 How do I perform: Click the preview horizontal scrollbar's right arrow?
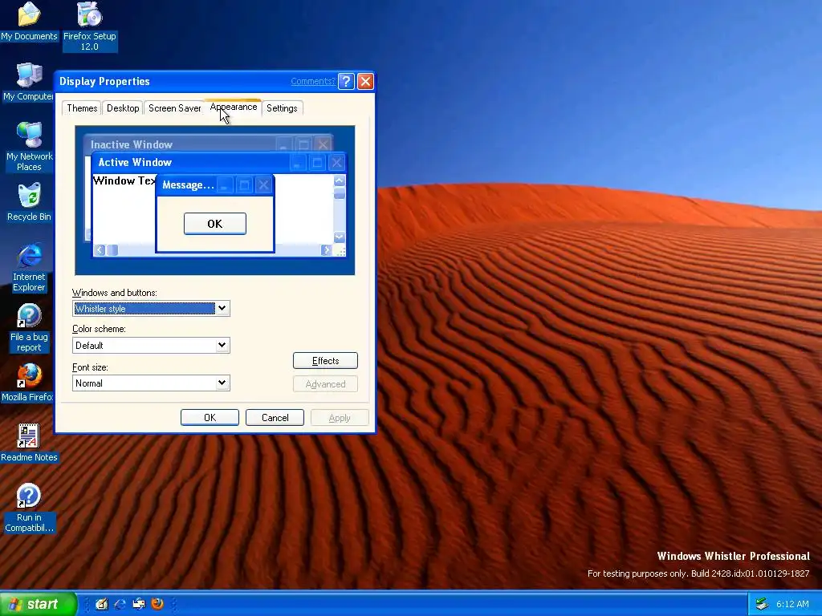click(x=327, y=250)
